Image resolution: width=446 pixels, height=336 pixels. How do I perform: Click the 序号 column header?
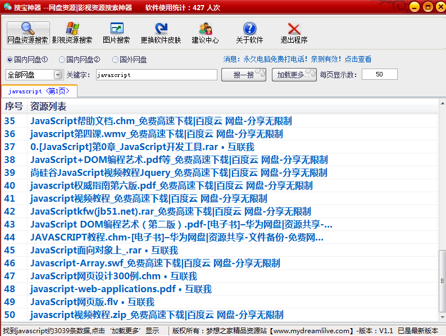(14, 106)
